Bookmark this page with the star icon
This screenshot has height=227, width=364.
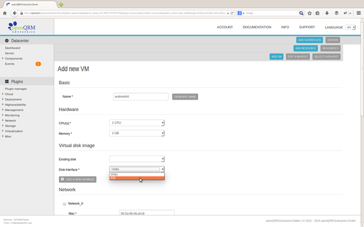[x=309, y=13]
